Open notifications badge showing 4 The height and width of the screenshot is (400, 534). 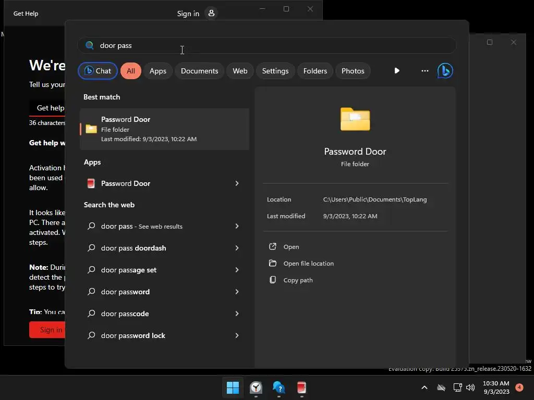[519, 387]
